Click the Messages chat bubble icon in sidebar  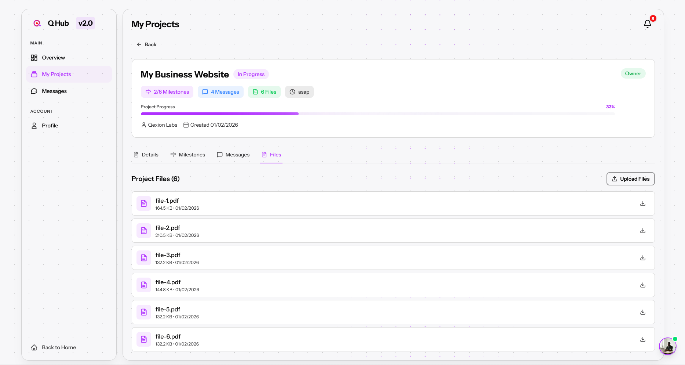point(34,91)
